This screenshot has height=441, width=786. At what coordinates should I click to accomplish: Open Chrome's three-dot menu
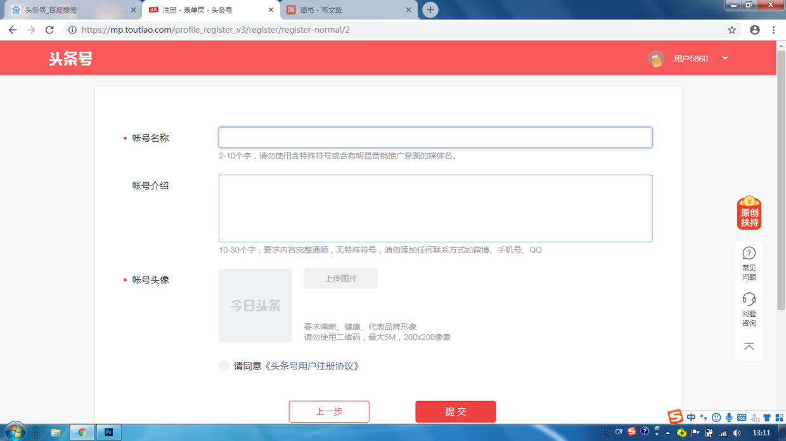tap(774, 30)
